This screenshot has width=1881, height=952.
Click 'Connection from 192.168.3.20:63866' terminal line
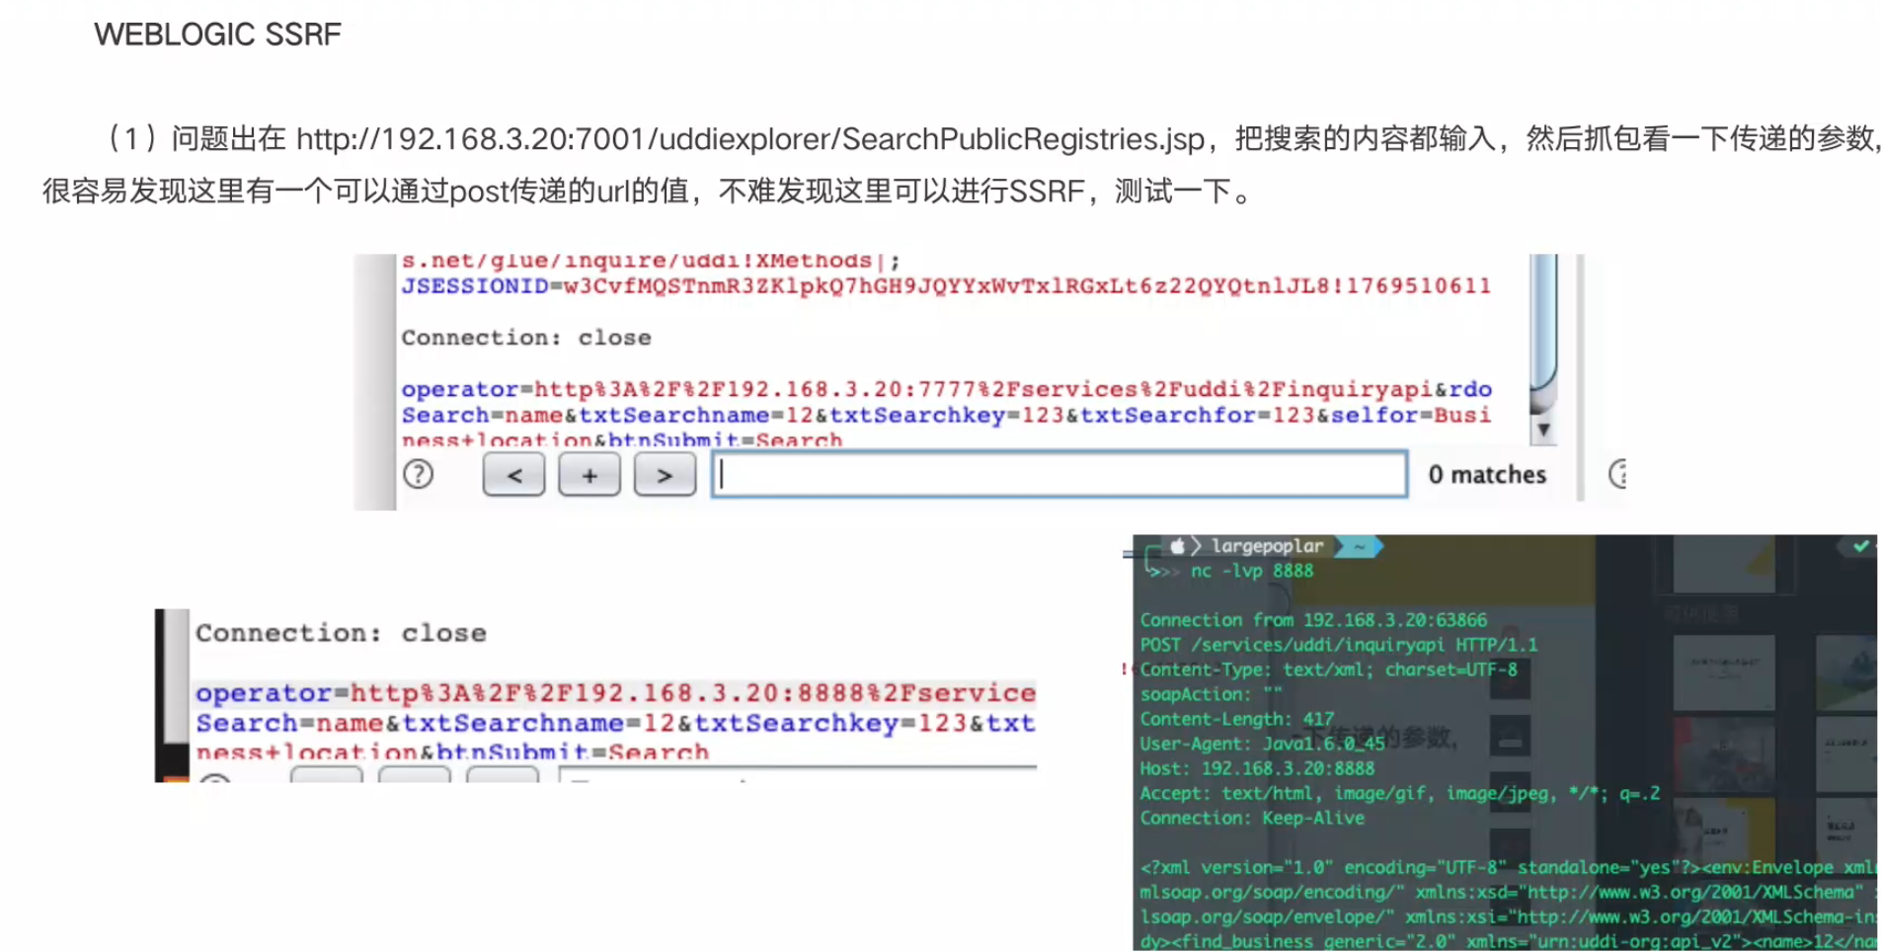coord(1313,620)
